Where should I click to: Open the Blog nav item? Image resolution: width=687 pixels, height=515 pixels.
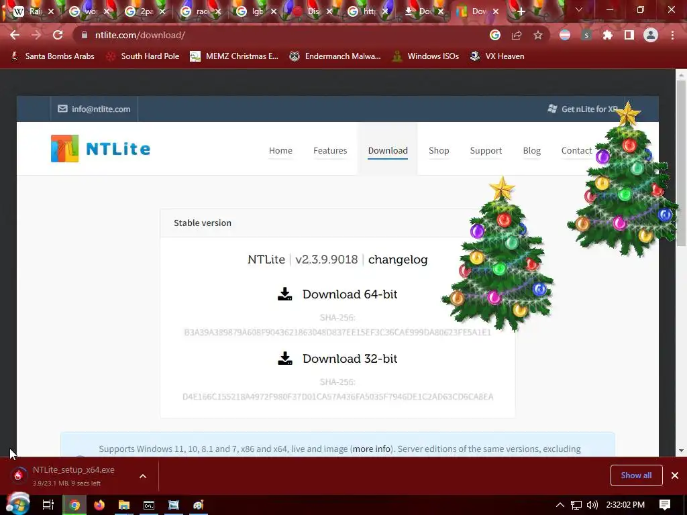point(531,150)
